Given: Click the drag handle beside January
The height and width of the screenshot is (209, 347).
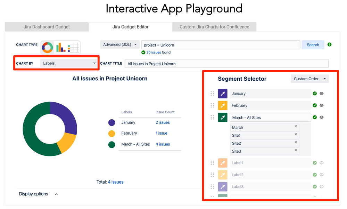Looking at the screenshot, I should pos(213,93).
